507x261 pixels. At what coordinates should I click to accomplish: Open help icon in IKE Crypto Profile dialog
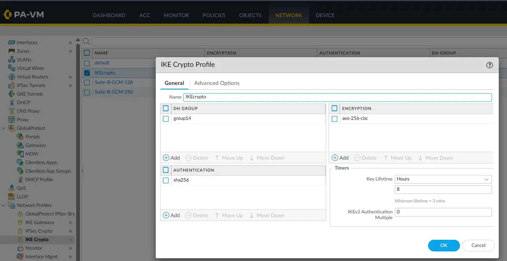[490, 65]
